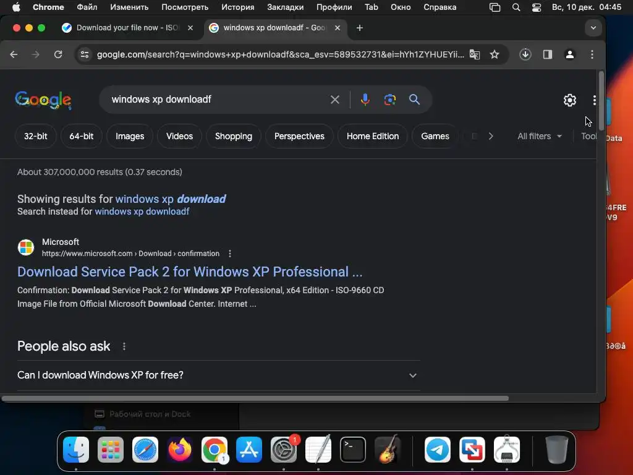Open Chrome downloads icon
The width and height of the screenshot is (633, 475).
click(x=525, y=54)
